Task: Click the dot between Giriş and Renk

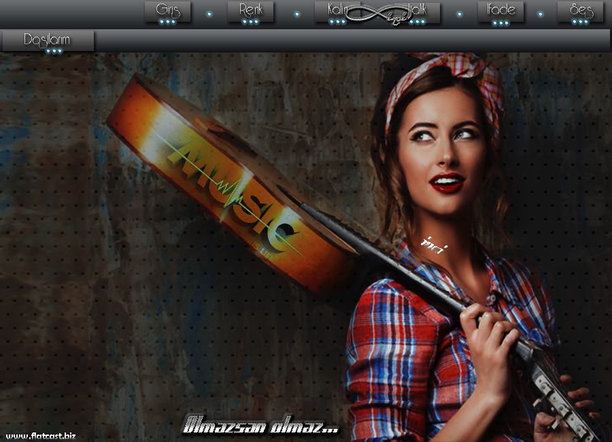Action: coord(209,14)
